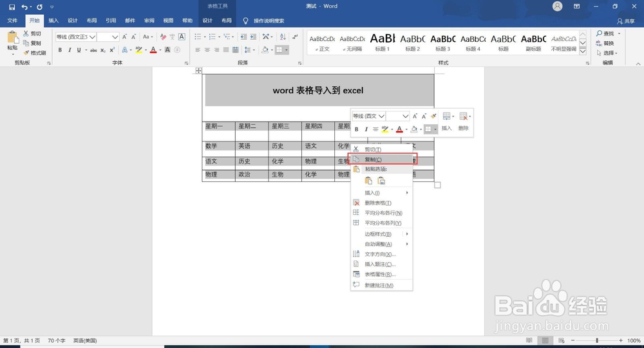
Task: Toggle character border (boxed A) in the ribbon
Action: pyautogui.click(x=182, y=37)
